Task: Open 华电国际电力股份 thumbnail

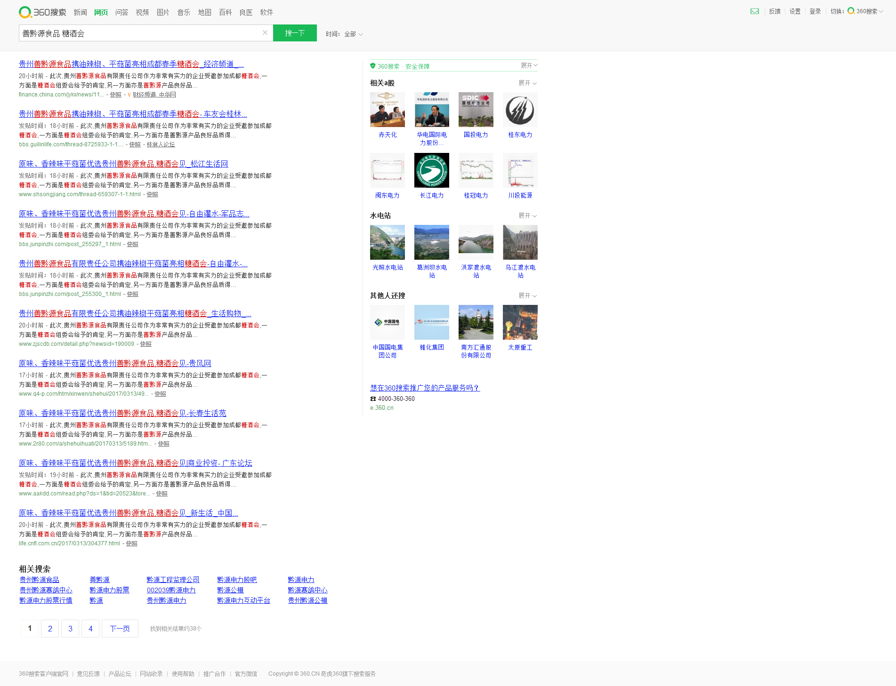Action: click(432, 110)
